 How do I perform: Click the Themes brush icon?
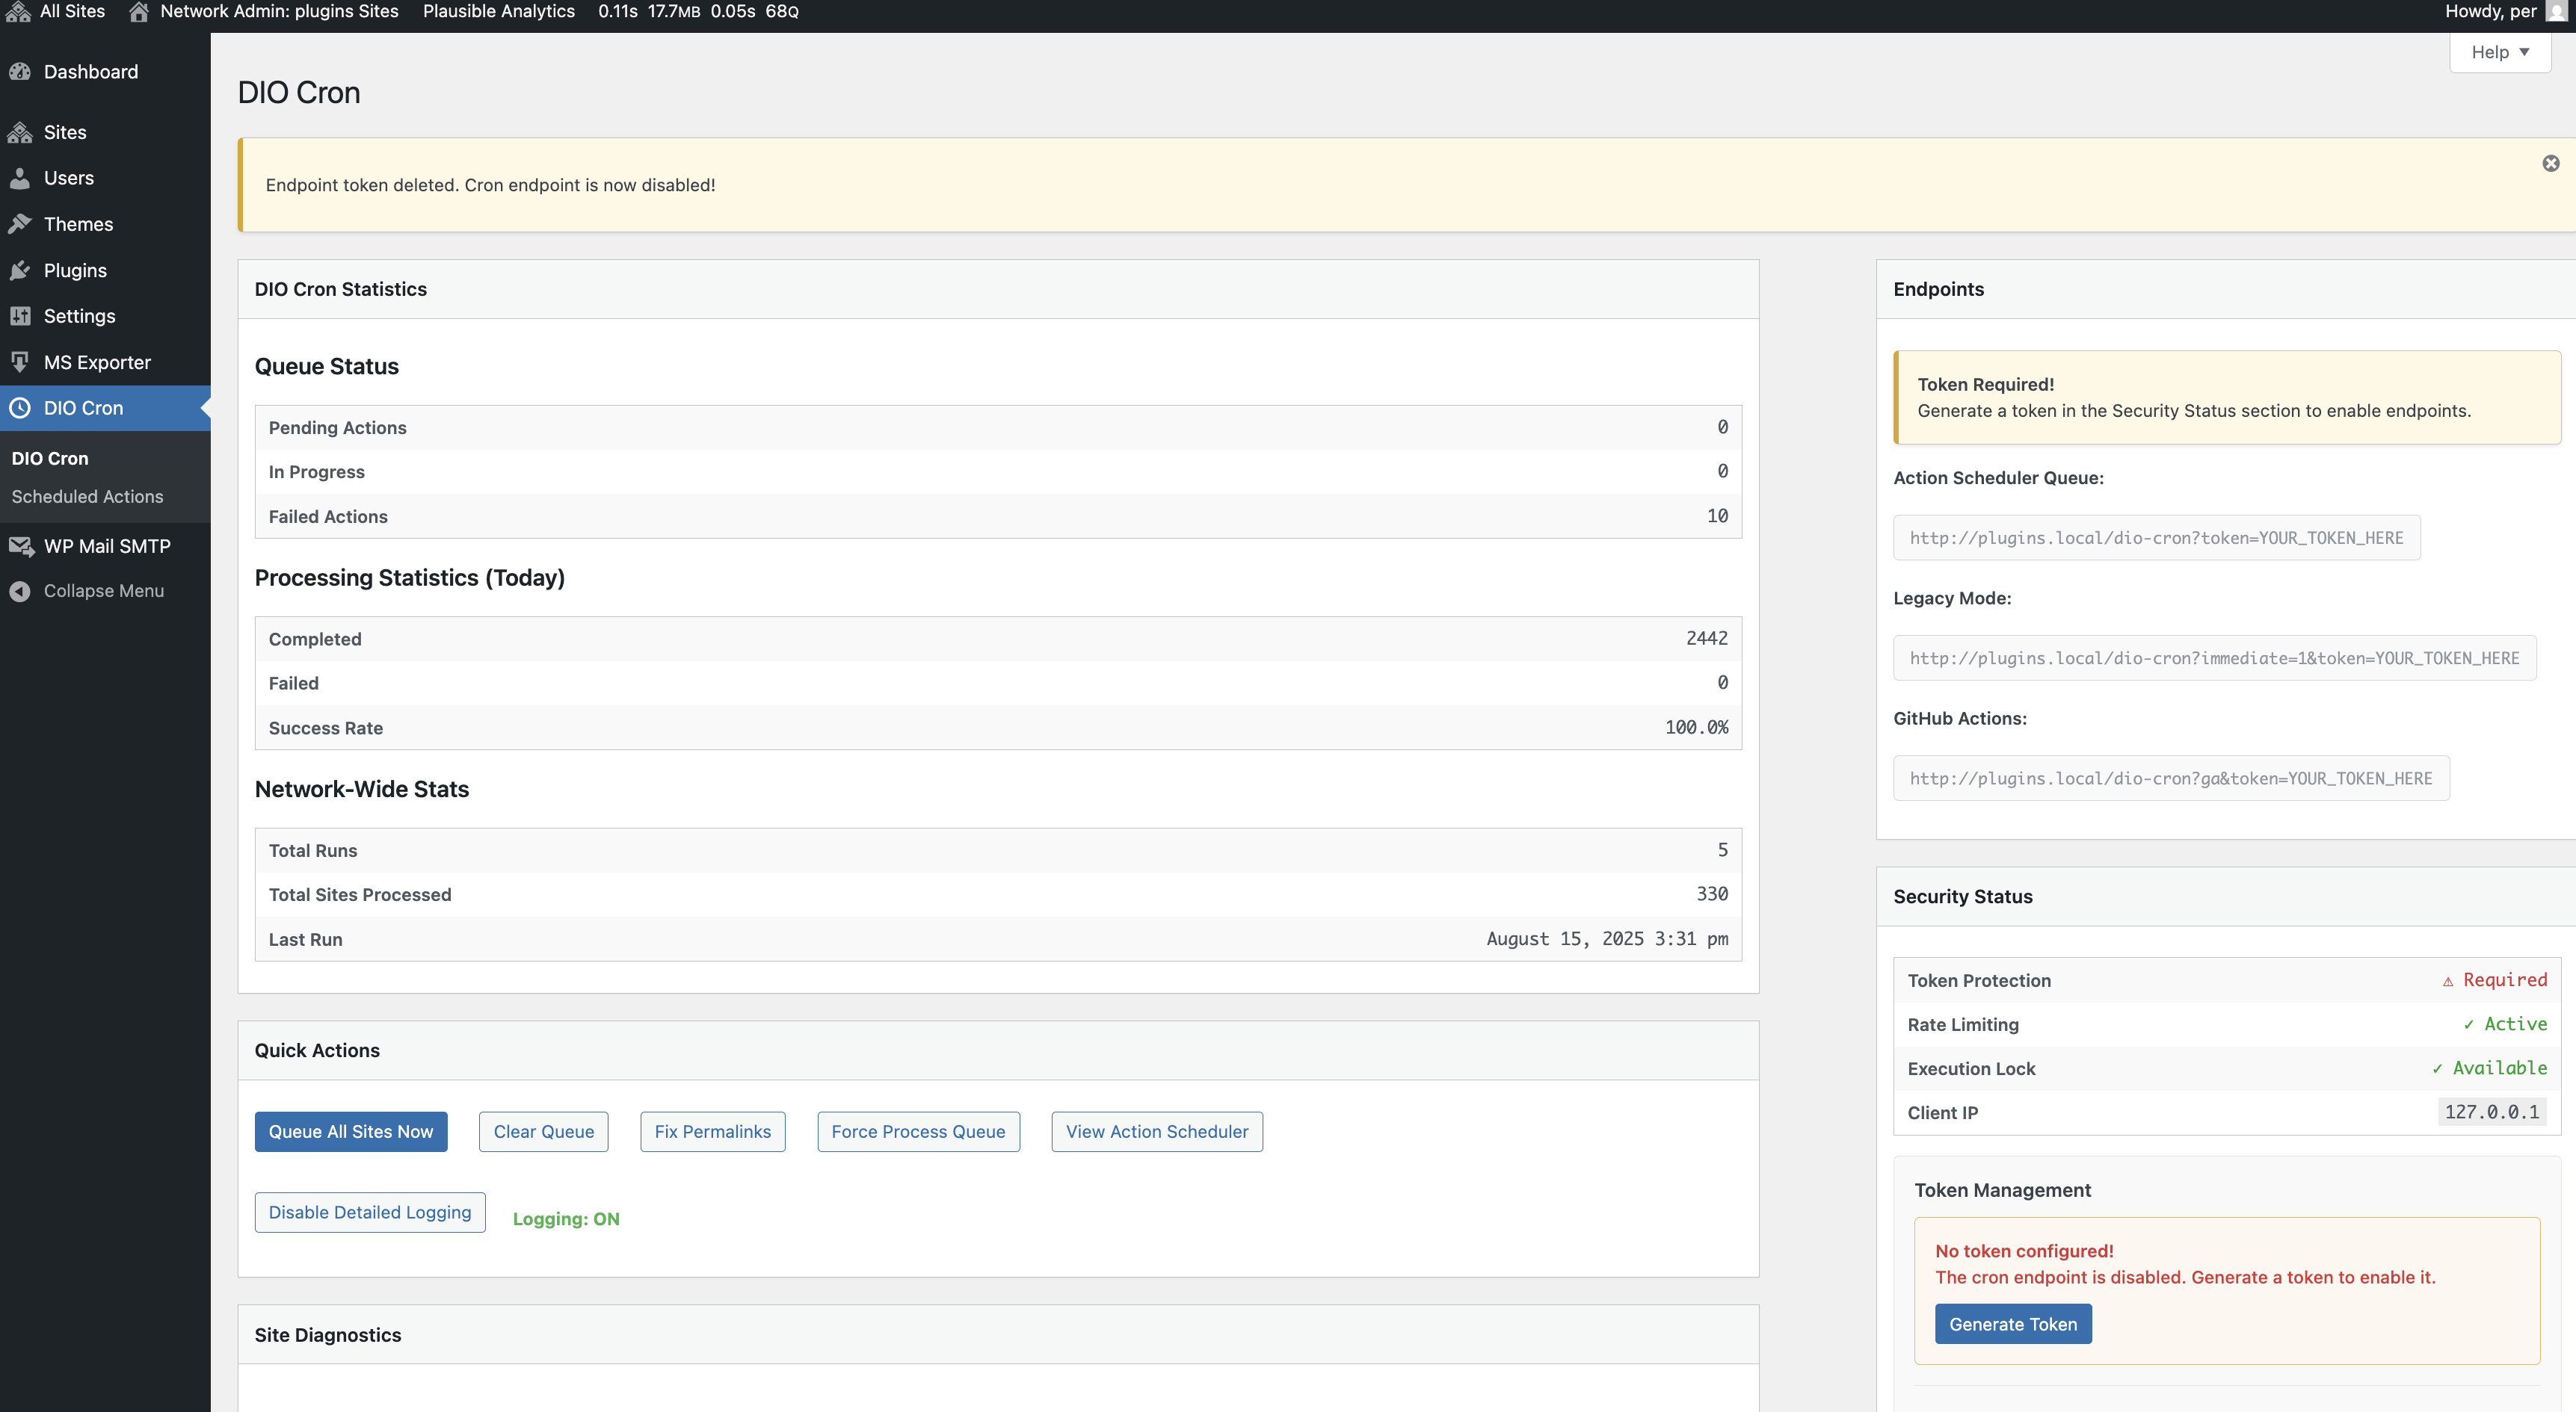tap(20, 224)
